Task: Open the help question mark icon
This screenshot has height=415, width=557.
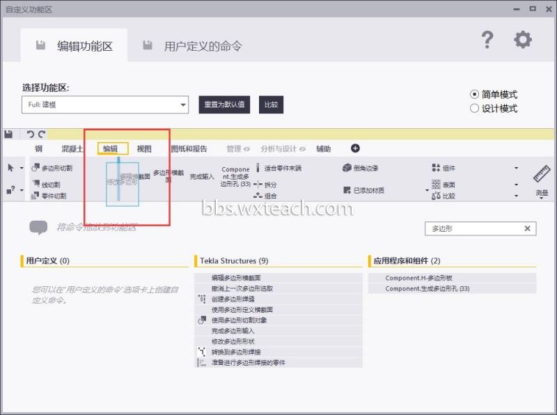Action: 487,40
